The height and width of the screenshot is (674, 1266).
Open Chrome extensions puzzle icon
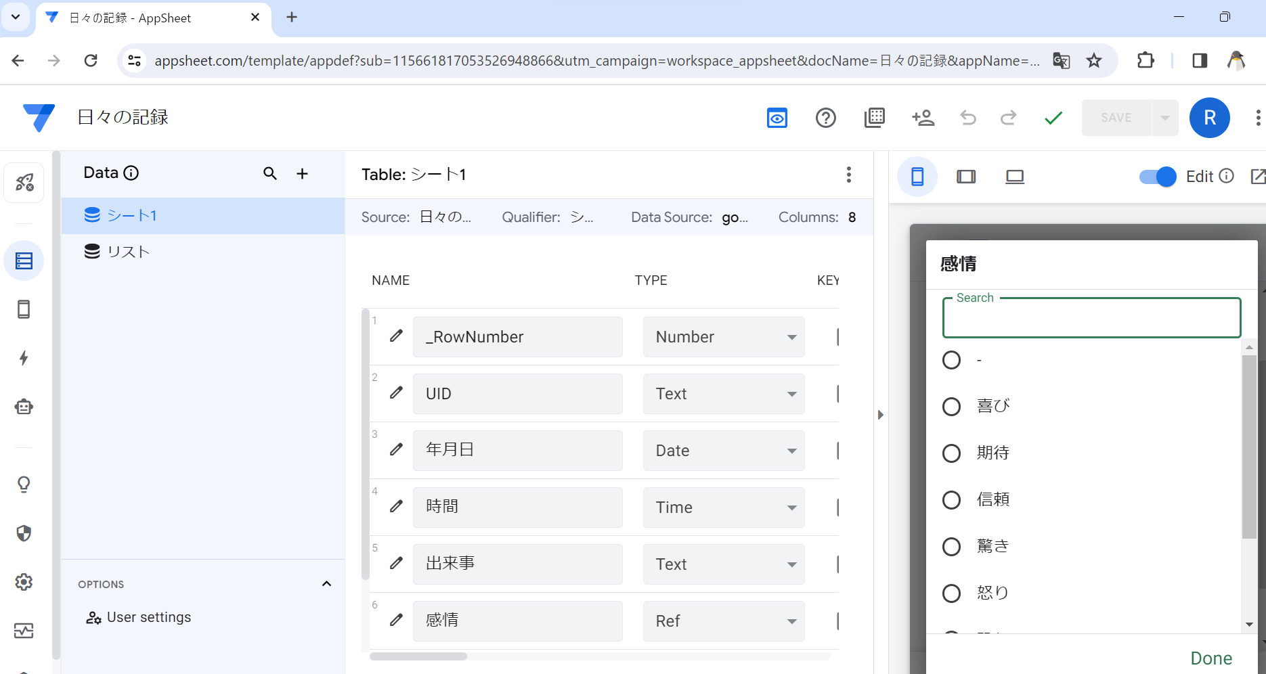point(1145,61)
